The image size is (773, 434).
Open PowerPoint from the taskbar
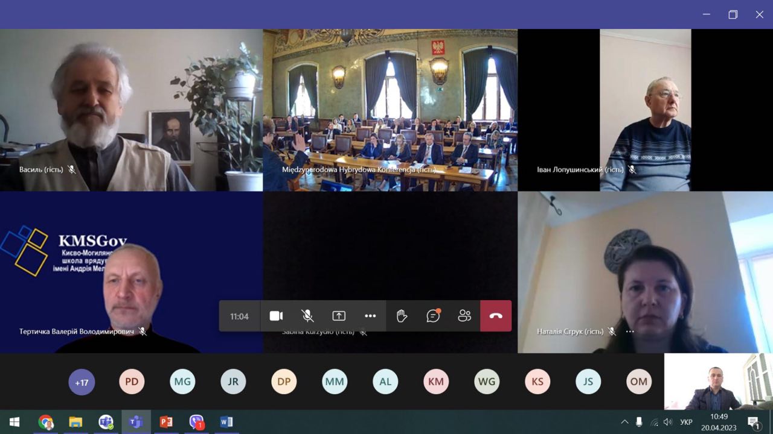coord(166,422)
